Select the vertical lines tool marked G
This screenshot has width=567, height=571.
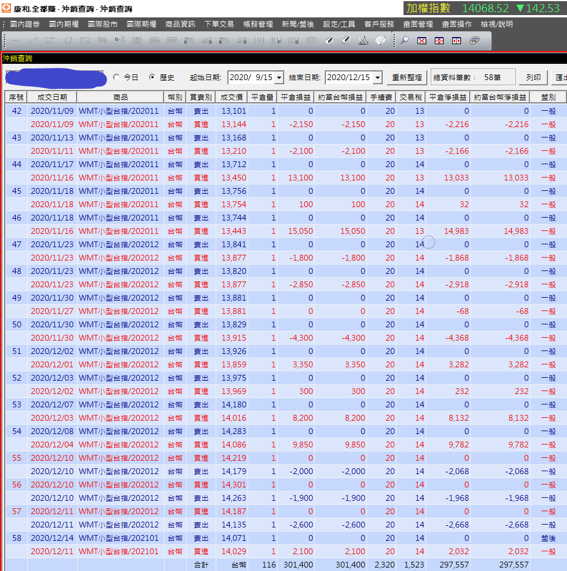tap(294, 41)
